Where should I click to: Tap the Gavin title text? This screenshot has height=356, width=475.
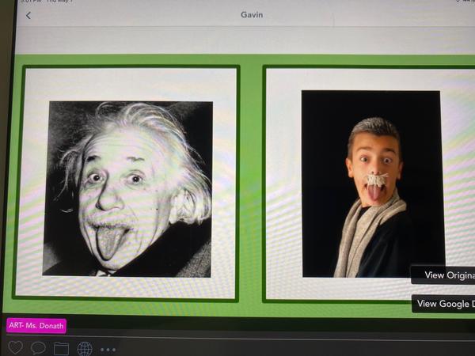[252, 14]
